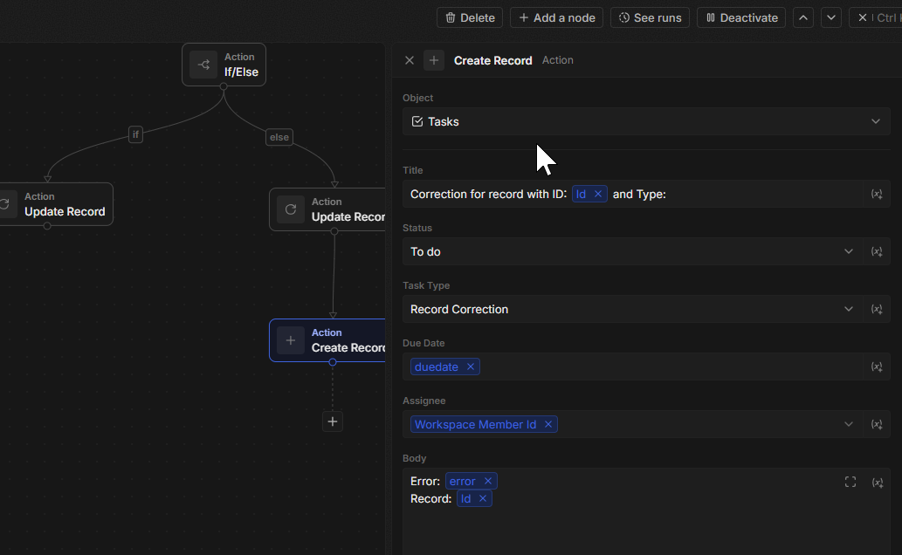Click the variable picker icon in Title field
The width and height of the screenshot is (902, 555).
(x=877, y=194)
